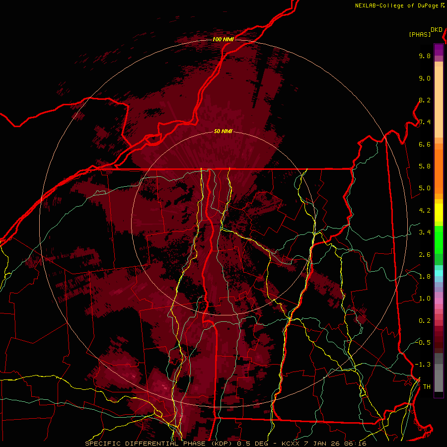The height and width of the screenshot is (447, 447).
Task: Select the 5.8 legend value
Action: (425, 166)
